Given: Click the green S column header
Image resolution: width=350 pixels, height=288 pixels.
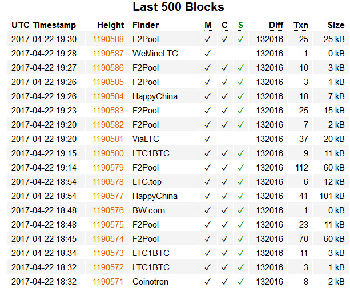Looking at the screenshot, I should (240, 25).
